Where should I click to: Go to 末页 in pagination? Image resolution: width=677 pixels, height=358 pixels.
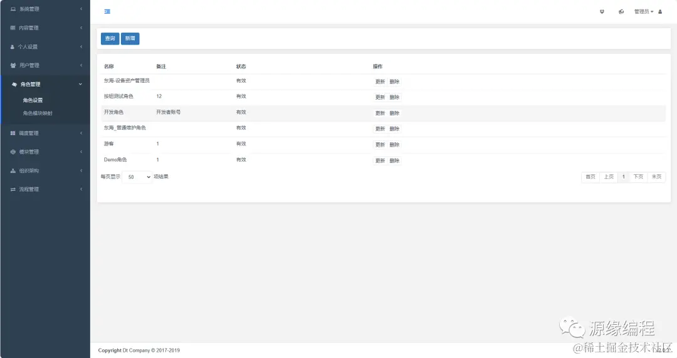tap(656, 177)
